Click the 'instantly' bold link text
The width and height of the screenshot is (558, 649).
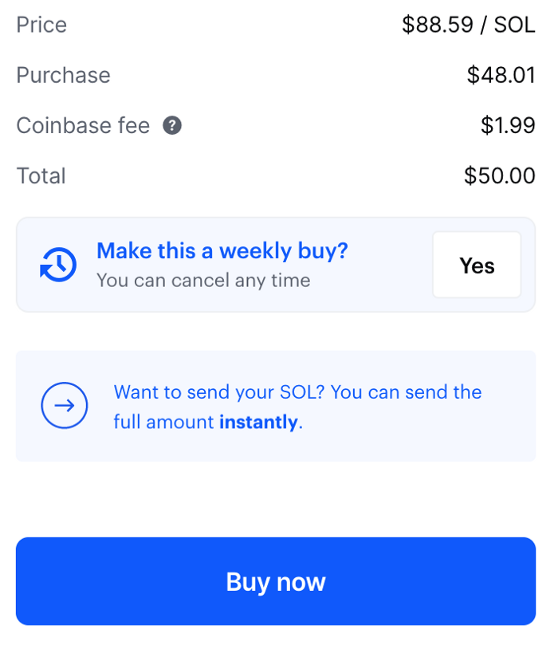258,423
